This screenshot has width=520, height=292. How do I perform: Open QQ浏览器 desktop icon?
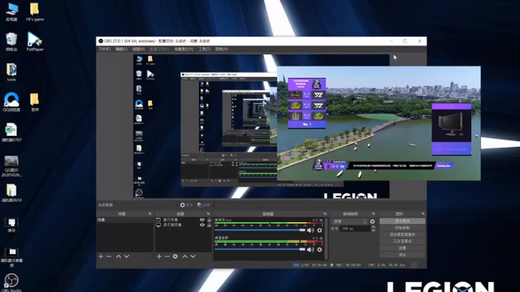coord(11,102)
